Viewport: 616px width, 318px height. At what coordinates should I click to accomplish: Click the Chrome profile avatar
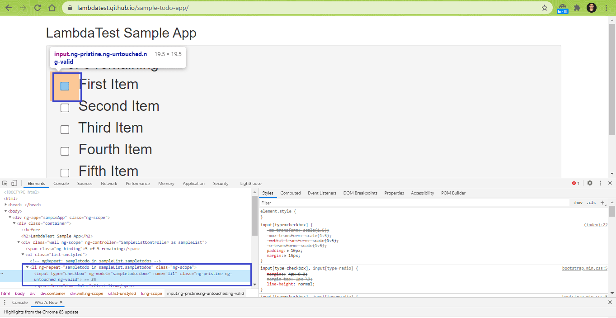591,7
